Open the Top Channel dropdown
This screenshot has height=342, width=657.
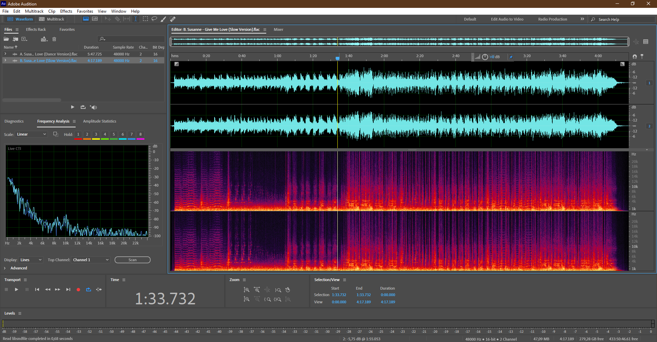[91, 260]
